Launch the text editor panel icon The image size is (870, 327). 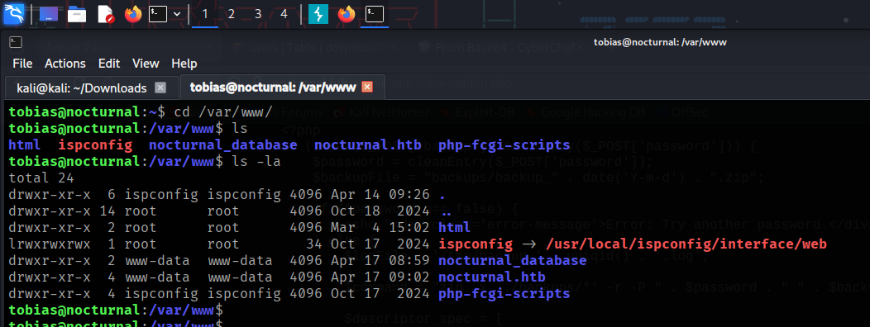(x=105, y=14)
